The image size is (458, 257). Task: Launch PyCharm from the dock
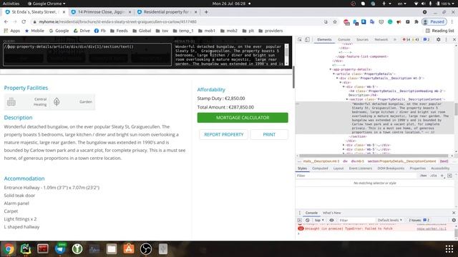click(26, 249)
